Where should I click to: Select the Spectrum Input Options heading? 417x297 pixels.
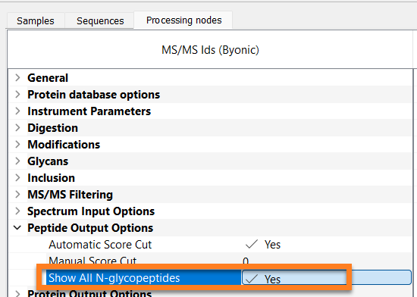click(91, 211)
